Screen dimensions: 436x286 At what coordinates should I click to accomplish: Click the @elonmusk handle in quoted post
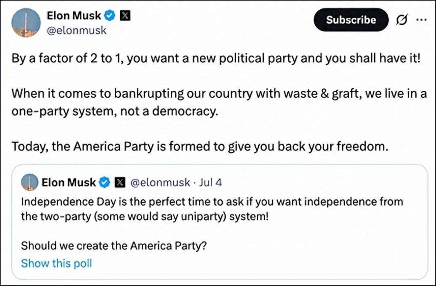(160, 182)
